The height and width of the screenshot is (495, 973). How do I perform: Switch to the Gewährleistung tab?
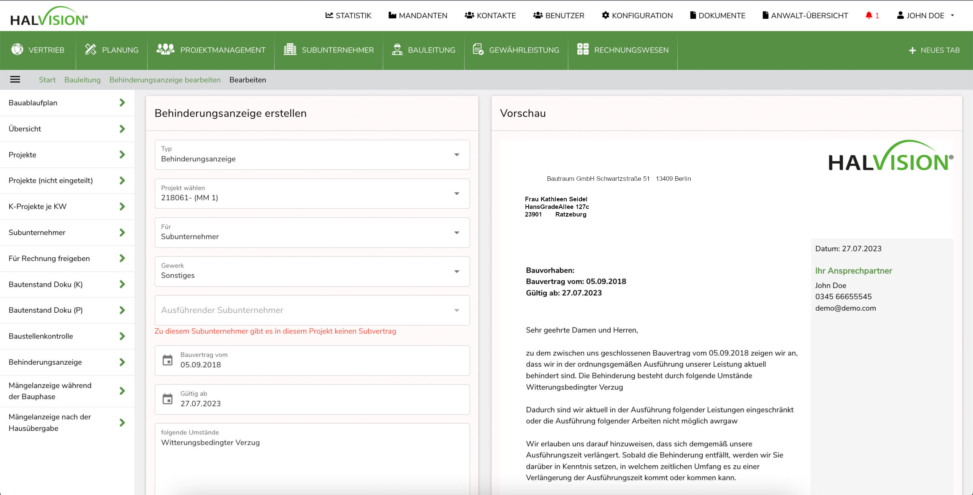coord(516,50)
